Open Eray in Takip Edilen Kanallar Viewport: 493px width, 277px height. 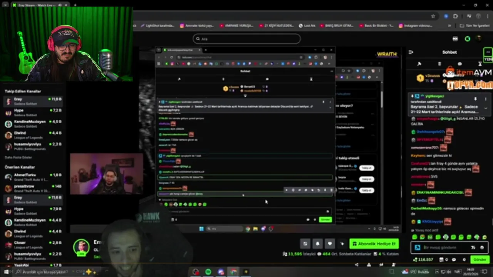tap(33, 101)
